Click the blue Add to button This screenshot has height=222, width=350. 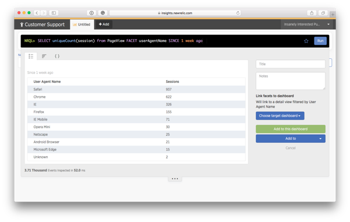pos(290,139)
